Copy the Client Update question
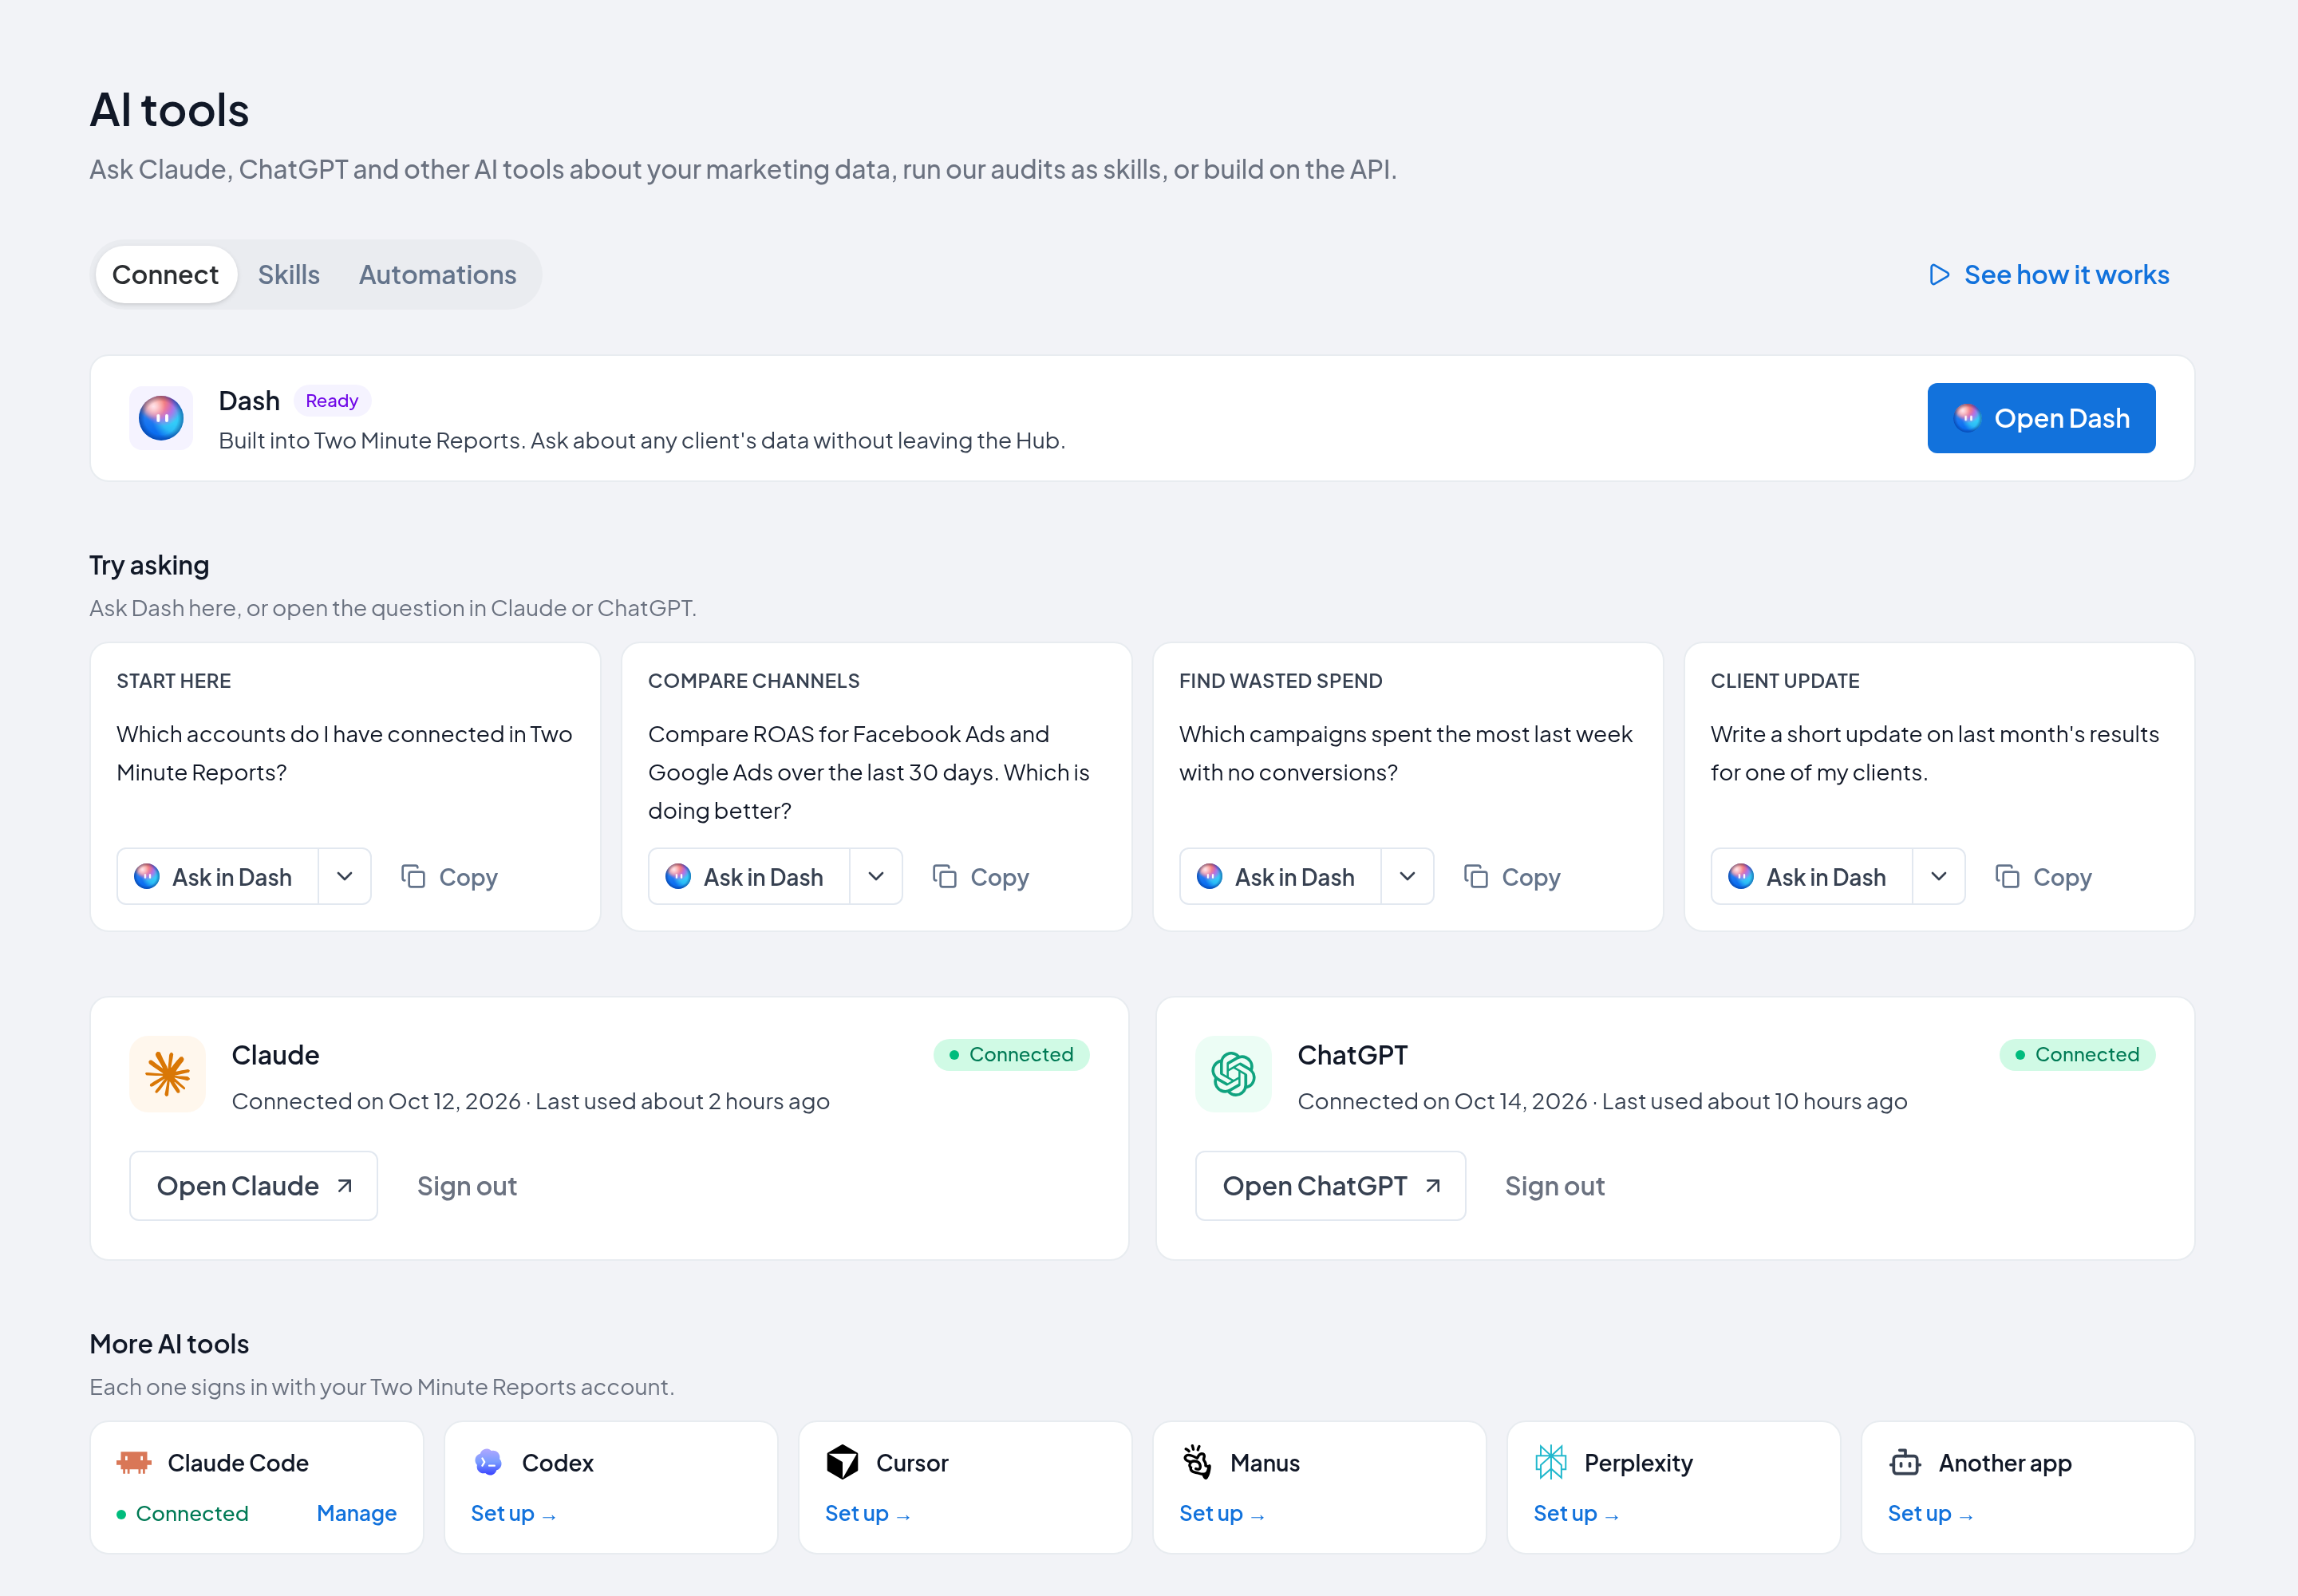 (x=2043, y=877)
